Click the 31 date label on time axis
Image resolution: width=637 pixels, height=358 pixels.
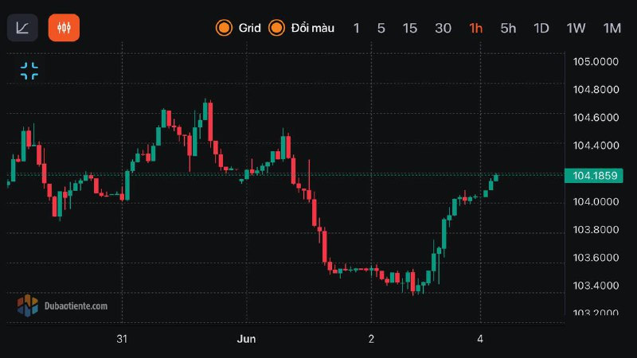click(122, 338)
